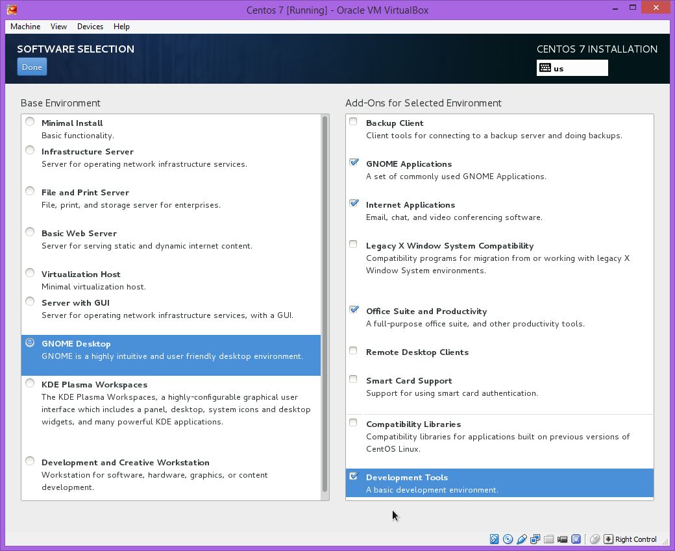
Task: Minimize the VirtualBox window
Action: pyautogui.click(x=616, y=8)
